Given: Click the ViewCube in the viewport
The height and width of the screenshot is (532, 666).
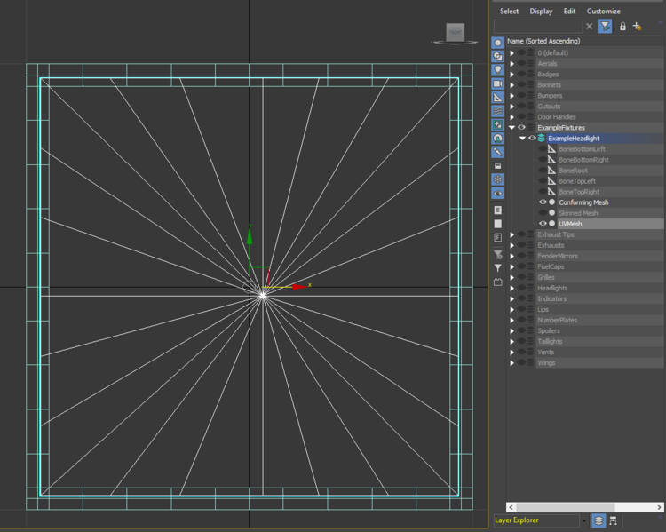Looking at the screenshot, I should tap(455, 33).
